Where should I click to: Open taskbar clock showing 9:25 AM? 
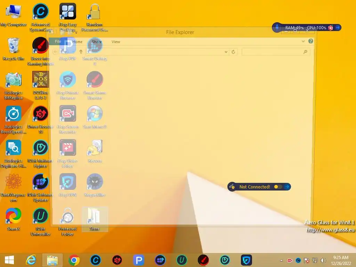click(341, 260)
